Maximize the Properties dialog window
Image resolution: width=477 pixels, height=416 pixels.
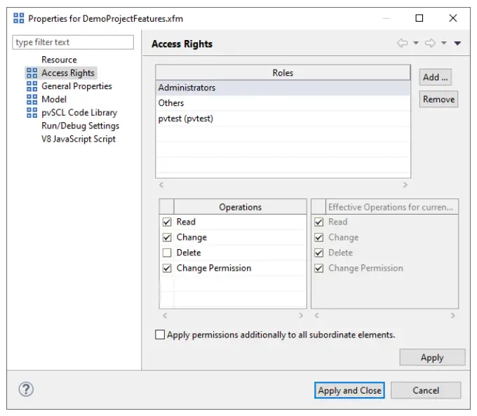419,18
